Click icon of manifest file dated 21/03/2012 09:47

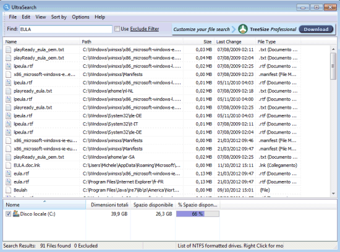coord(8,149)
